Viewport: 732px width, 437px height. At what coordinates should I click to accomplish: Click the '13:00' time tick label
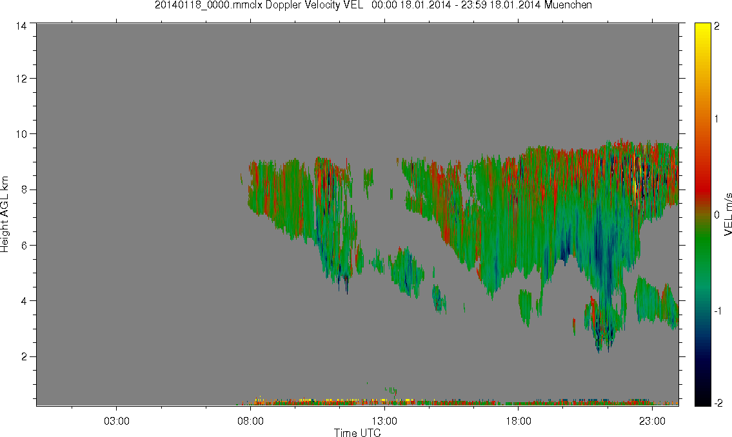coord(384,421)
